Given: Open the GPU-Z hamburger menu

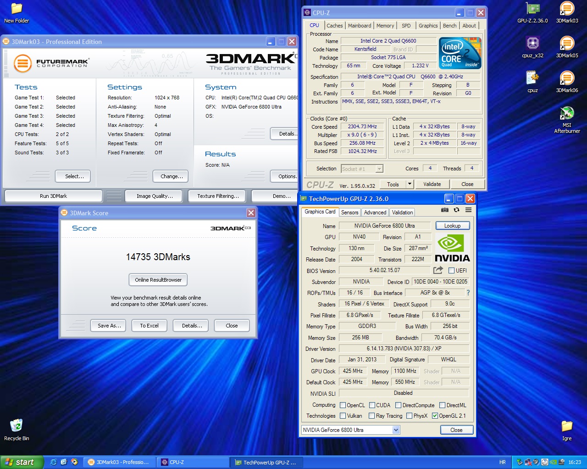Looking at the screenshot, I should pyautogui.click(x=468, y=210).
